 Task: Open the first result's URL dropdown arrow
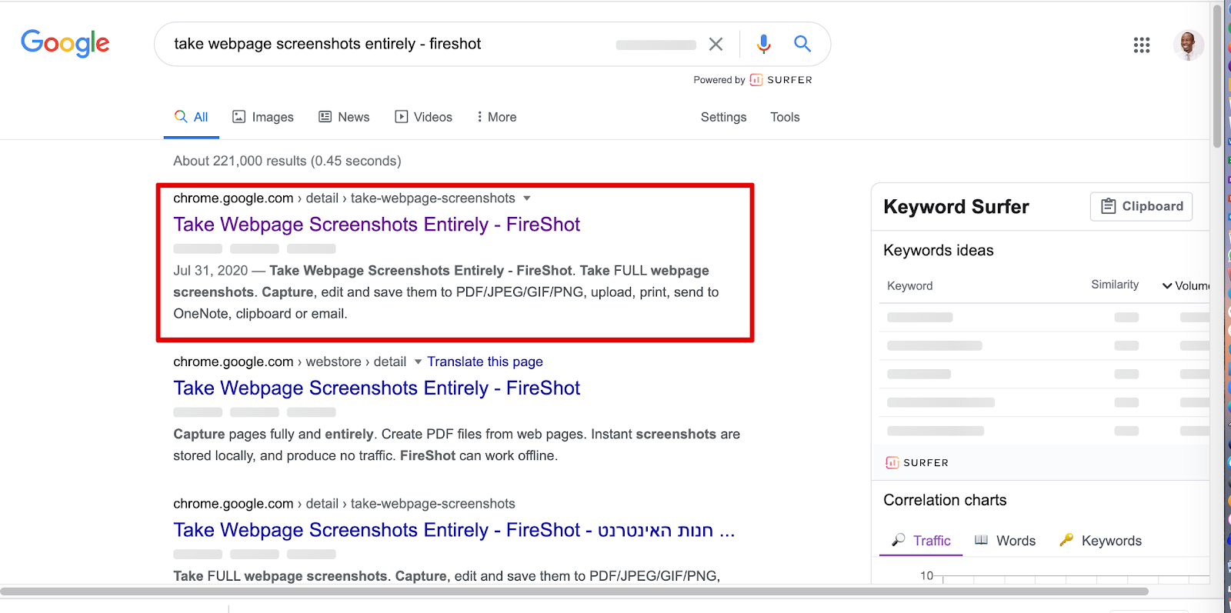[527, 198]
